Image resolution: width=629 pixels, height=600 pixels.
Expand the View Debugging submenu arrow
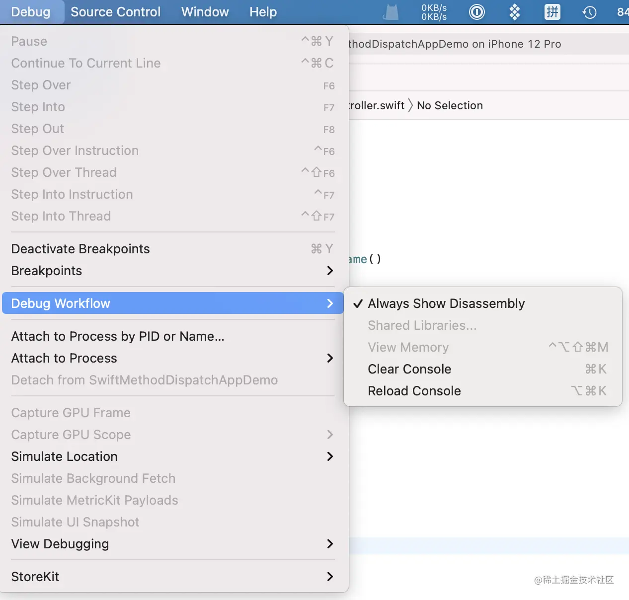330,544
